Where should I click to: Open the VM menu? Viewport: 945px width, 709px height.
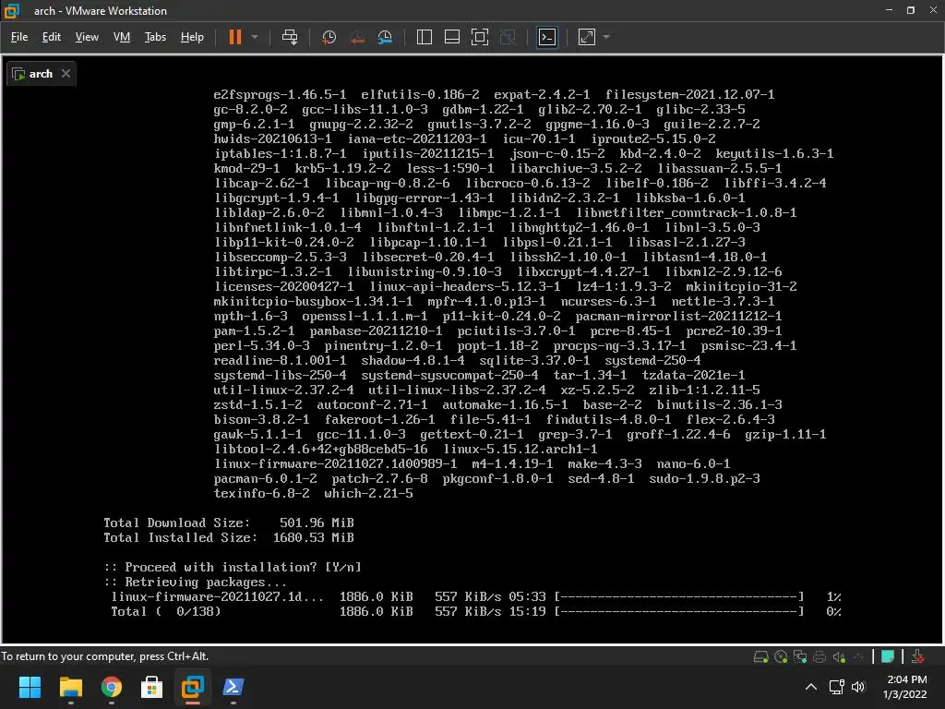(x=122, y=37)
